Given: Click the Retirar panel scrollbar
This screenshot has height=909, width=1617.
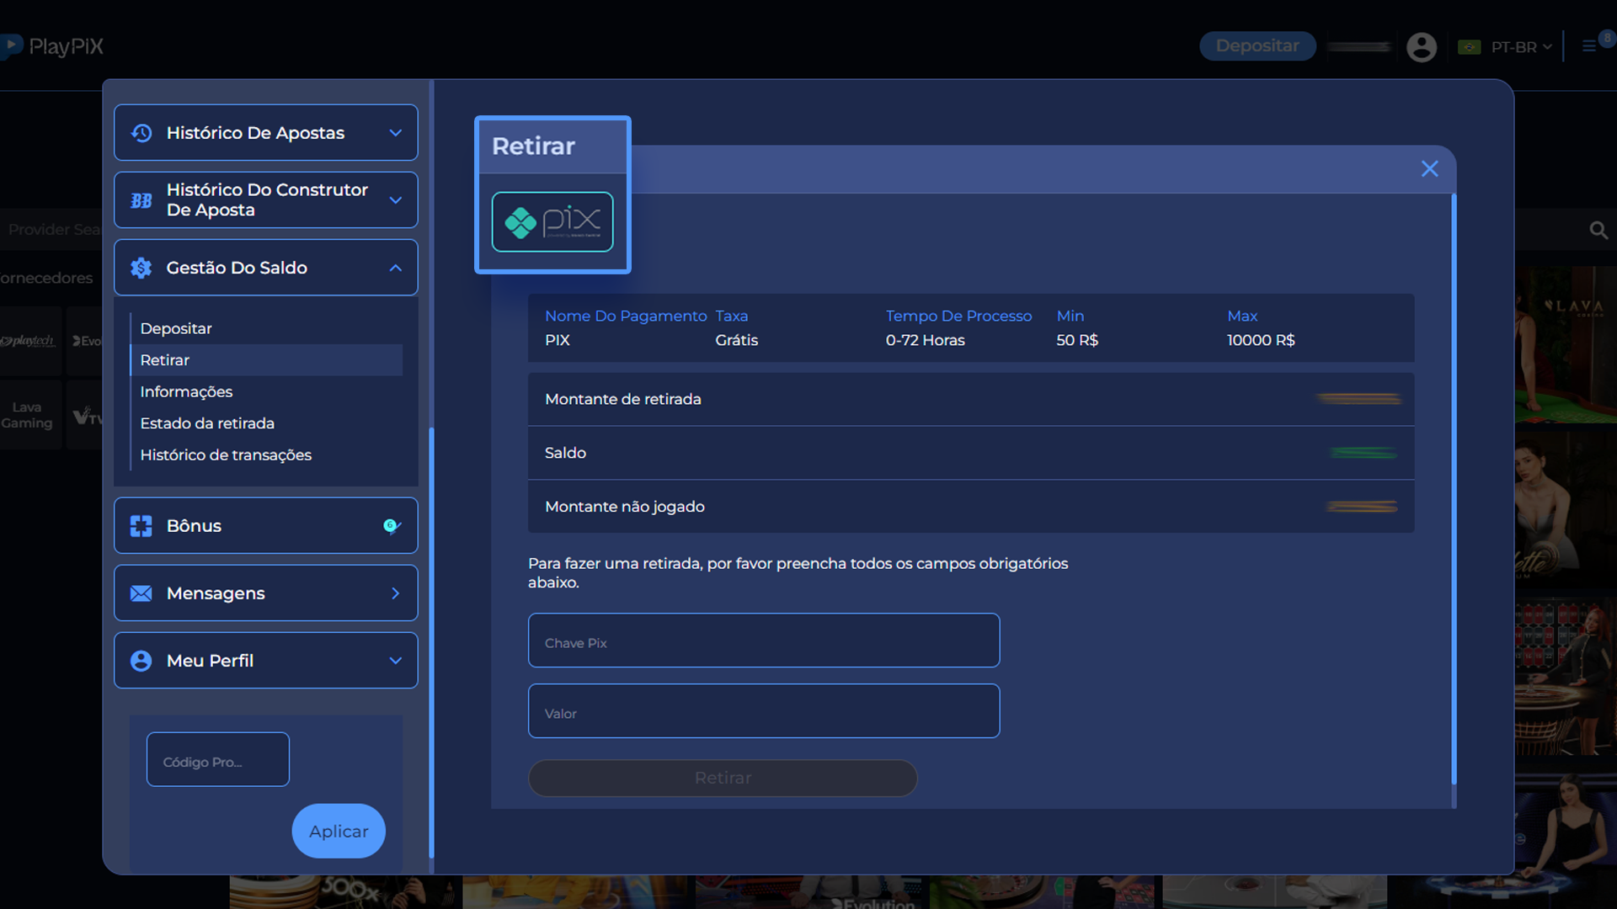Looking at the screenshot, I should [1454, 489].
